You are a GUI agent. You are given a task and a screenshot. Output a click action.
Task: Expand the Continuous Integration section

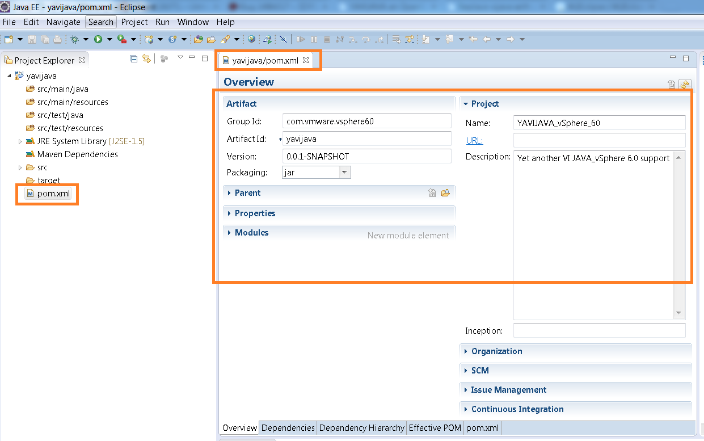coord(466,409)
